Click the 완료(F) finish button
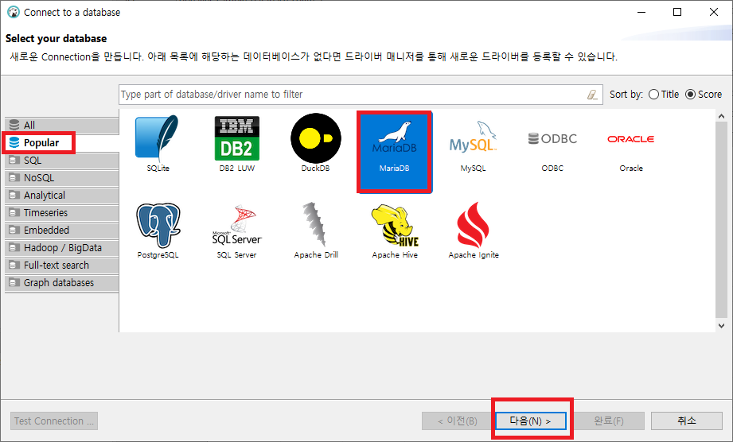Screen dimensions: 733x442 tap(609, 421)
